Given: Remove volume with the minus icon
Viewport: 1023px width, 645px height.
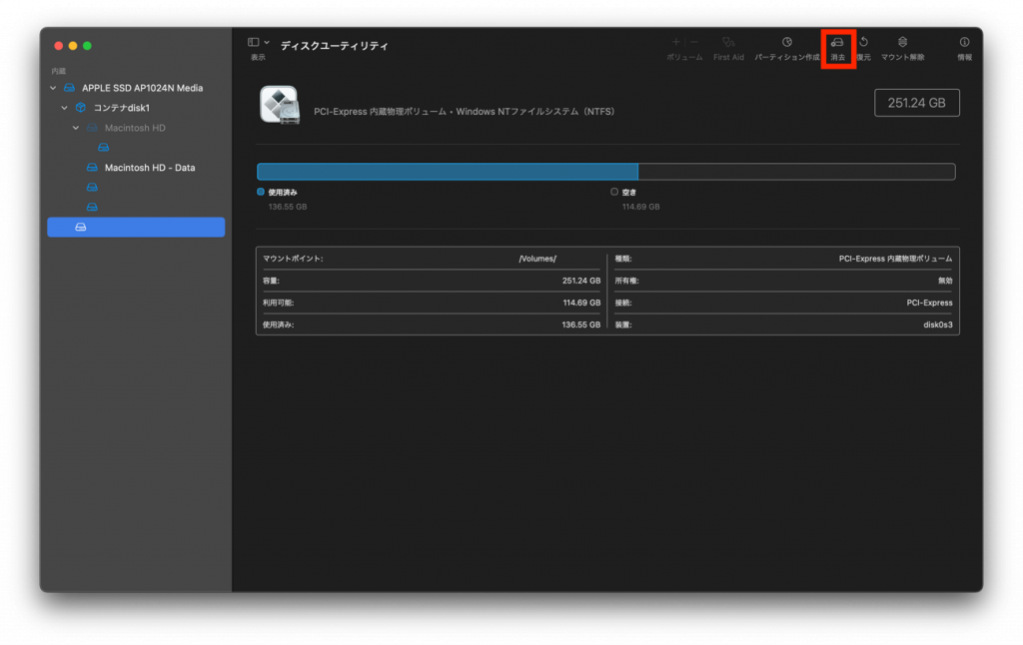Looking at the screenshot, I should (693, 42).
